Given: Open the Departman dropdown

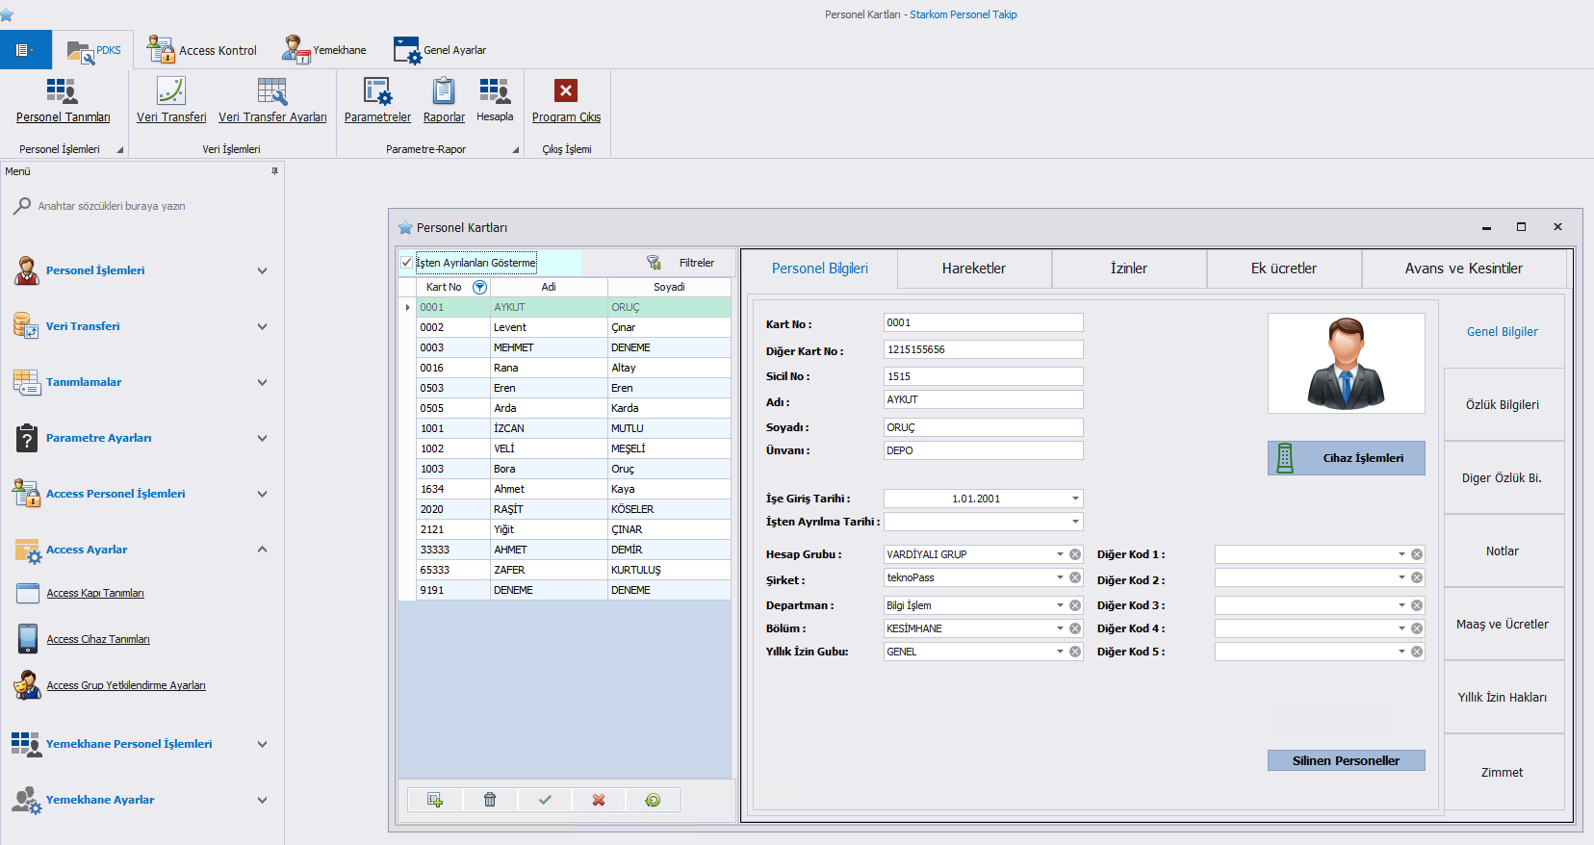Looking at the screenshot, I should [1060, 605].
